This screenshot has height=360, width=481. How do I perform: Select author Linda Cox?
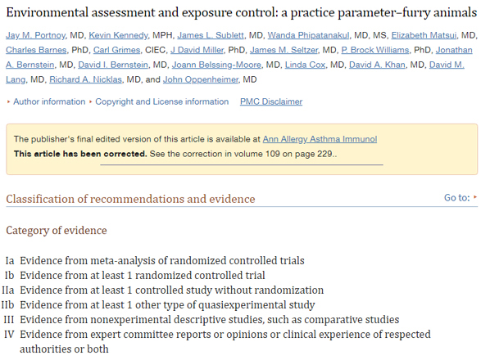(x=305, y=65)
